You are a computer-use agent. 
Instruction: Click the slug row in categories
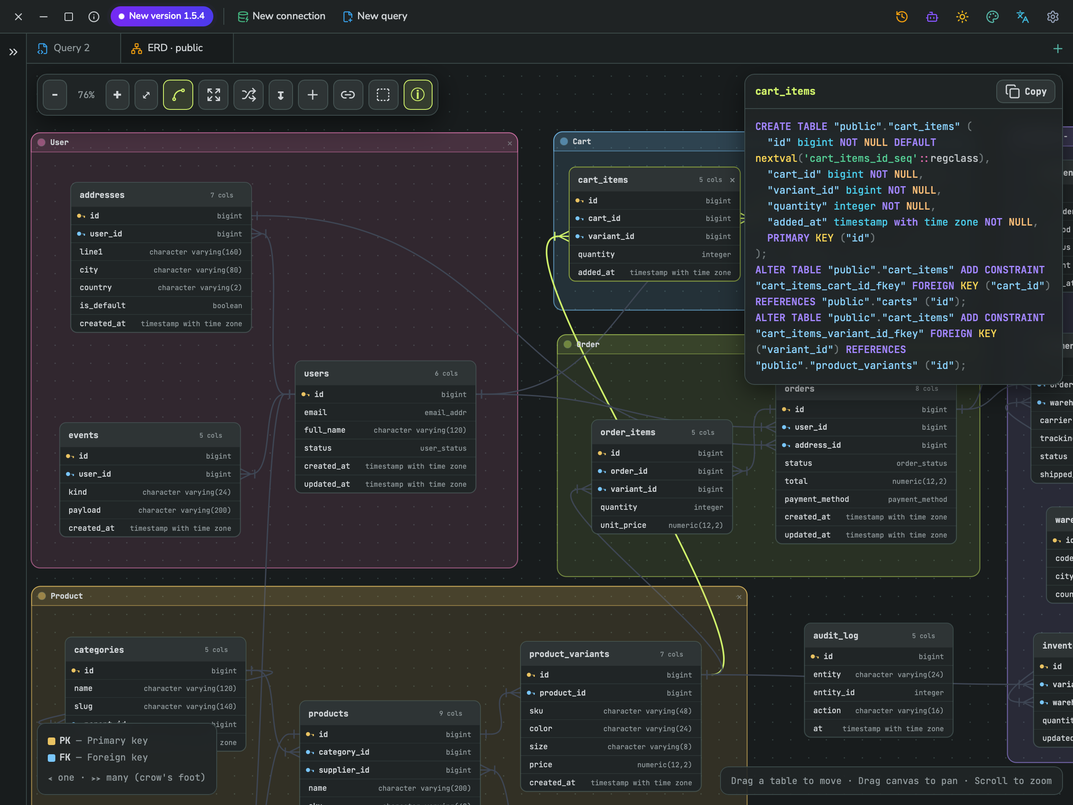pos(156,706)
